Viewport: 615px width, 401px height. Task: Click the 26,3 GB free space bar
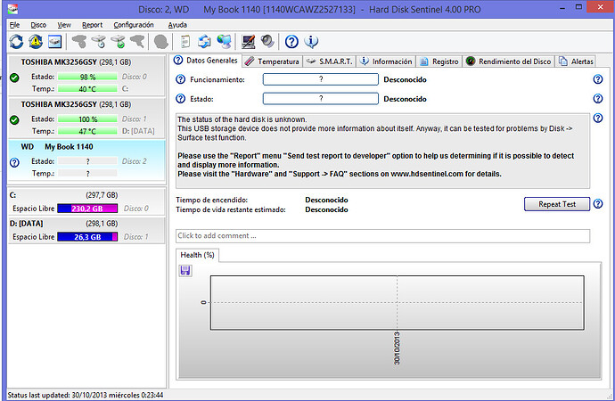(87, 237)
